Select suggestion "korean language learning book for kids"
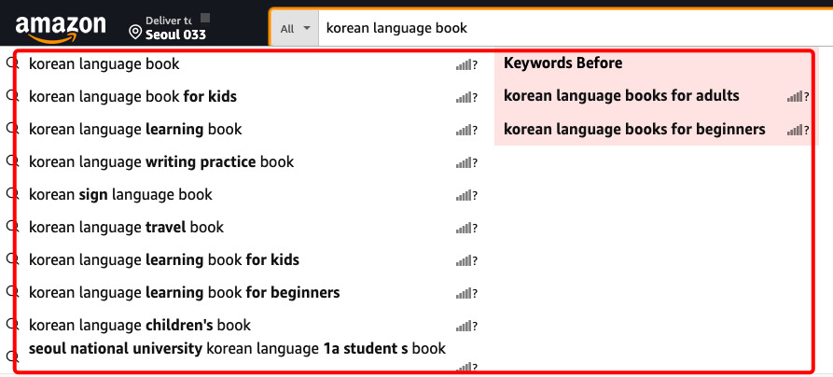The image size is (833, 377). point(164,260)
